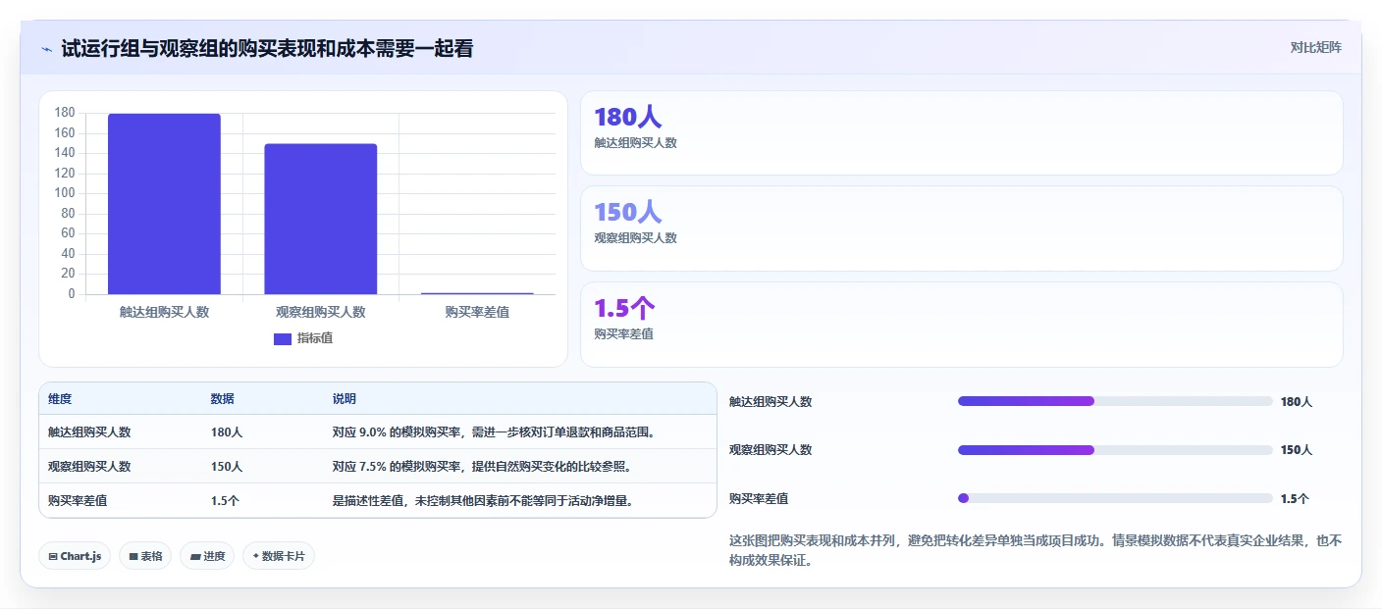The image size is (1382, 609).
Task: Click the y-axis label 180 in the chart
Action: click(x=65, y=113)
